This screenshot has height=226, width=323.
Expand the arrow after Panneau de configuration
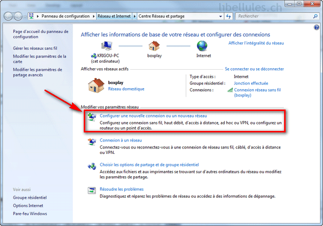94,16
